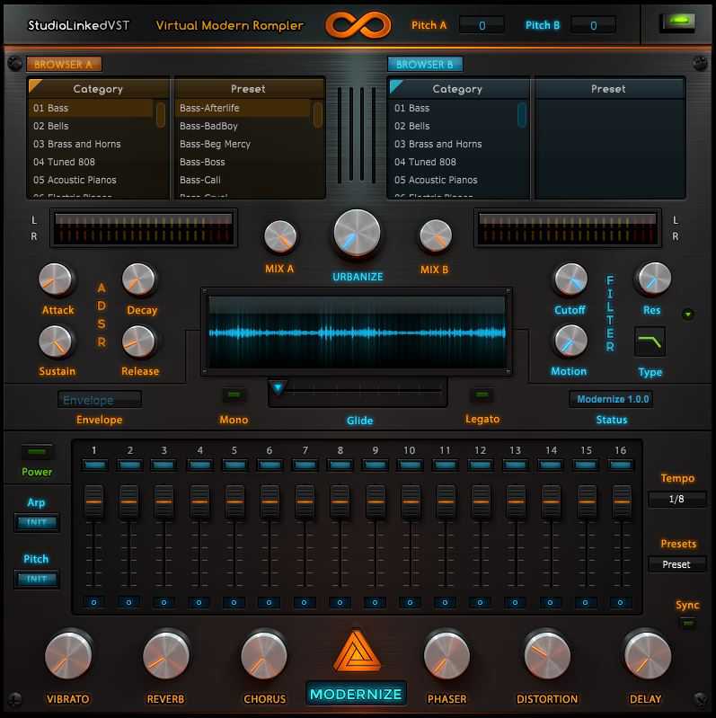Select 02 Bells in Browser A

click(91, 126)
